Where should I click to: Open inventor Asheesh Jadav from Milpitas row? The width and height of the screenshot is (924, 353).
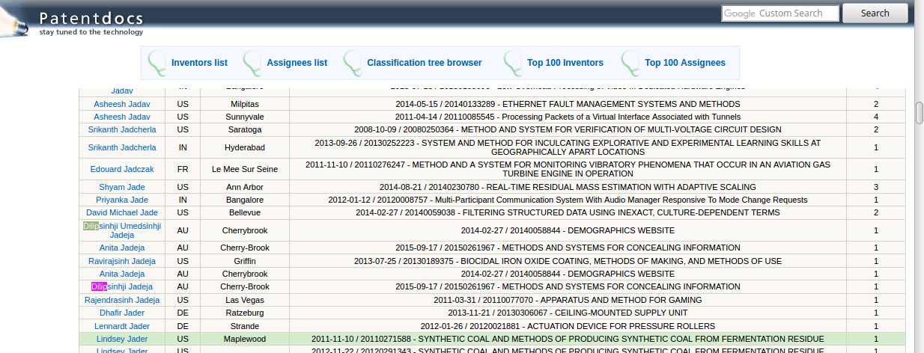tap(122, 104)
